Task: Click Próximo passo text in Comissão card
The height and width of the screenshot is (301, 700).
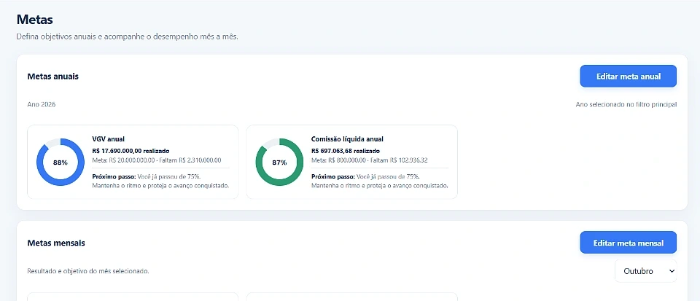Action: (x=380, y=181)
